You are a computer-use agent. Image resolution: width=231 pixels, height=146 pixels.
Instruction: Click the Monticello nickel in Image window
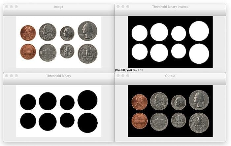point(48,53)
